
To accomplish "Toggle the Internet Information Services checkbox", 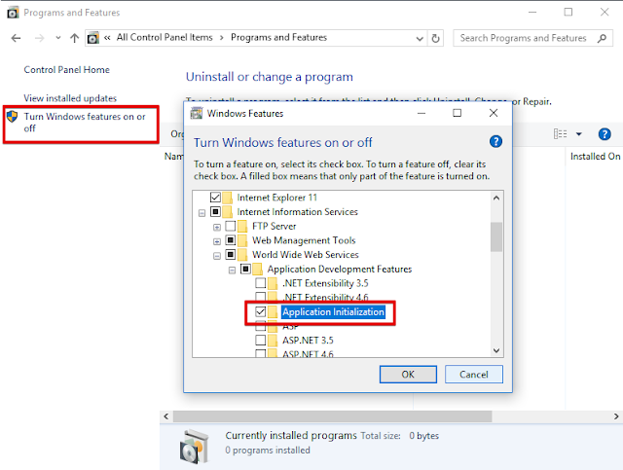I will coord(215,211).
